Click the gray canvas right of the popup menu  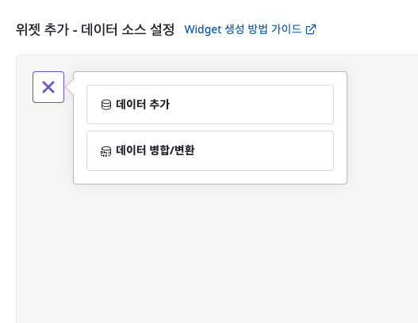[382, 127]
